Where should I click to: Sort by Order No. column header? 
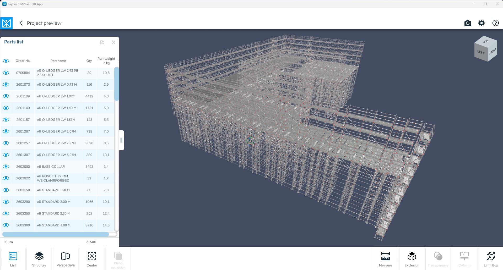pos(23,61)
